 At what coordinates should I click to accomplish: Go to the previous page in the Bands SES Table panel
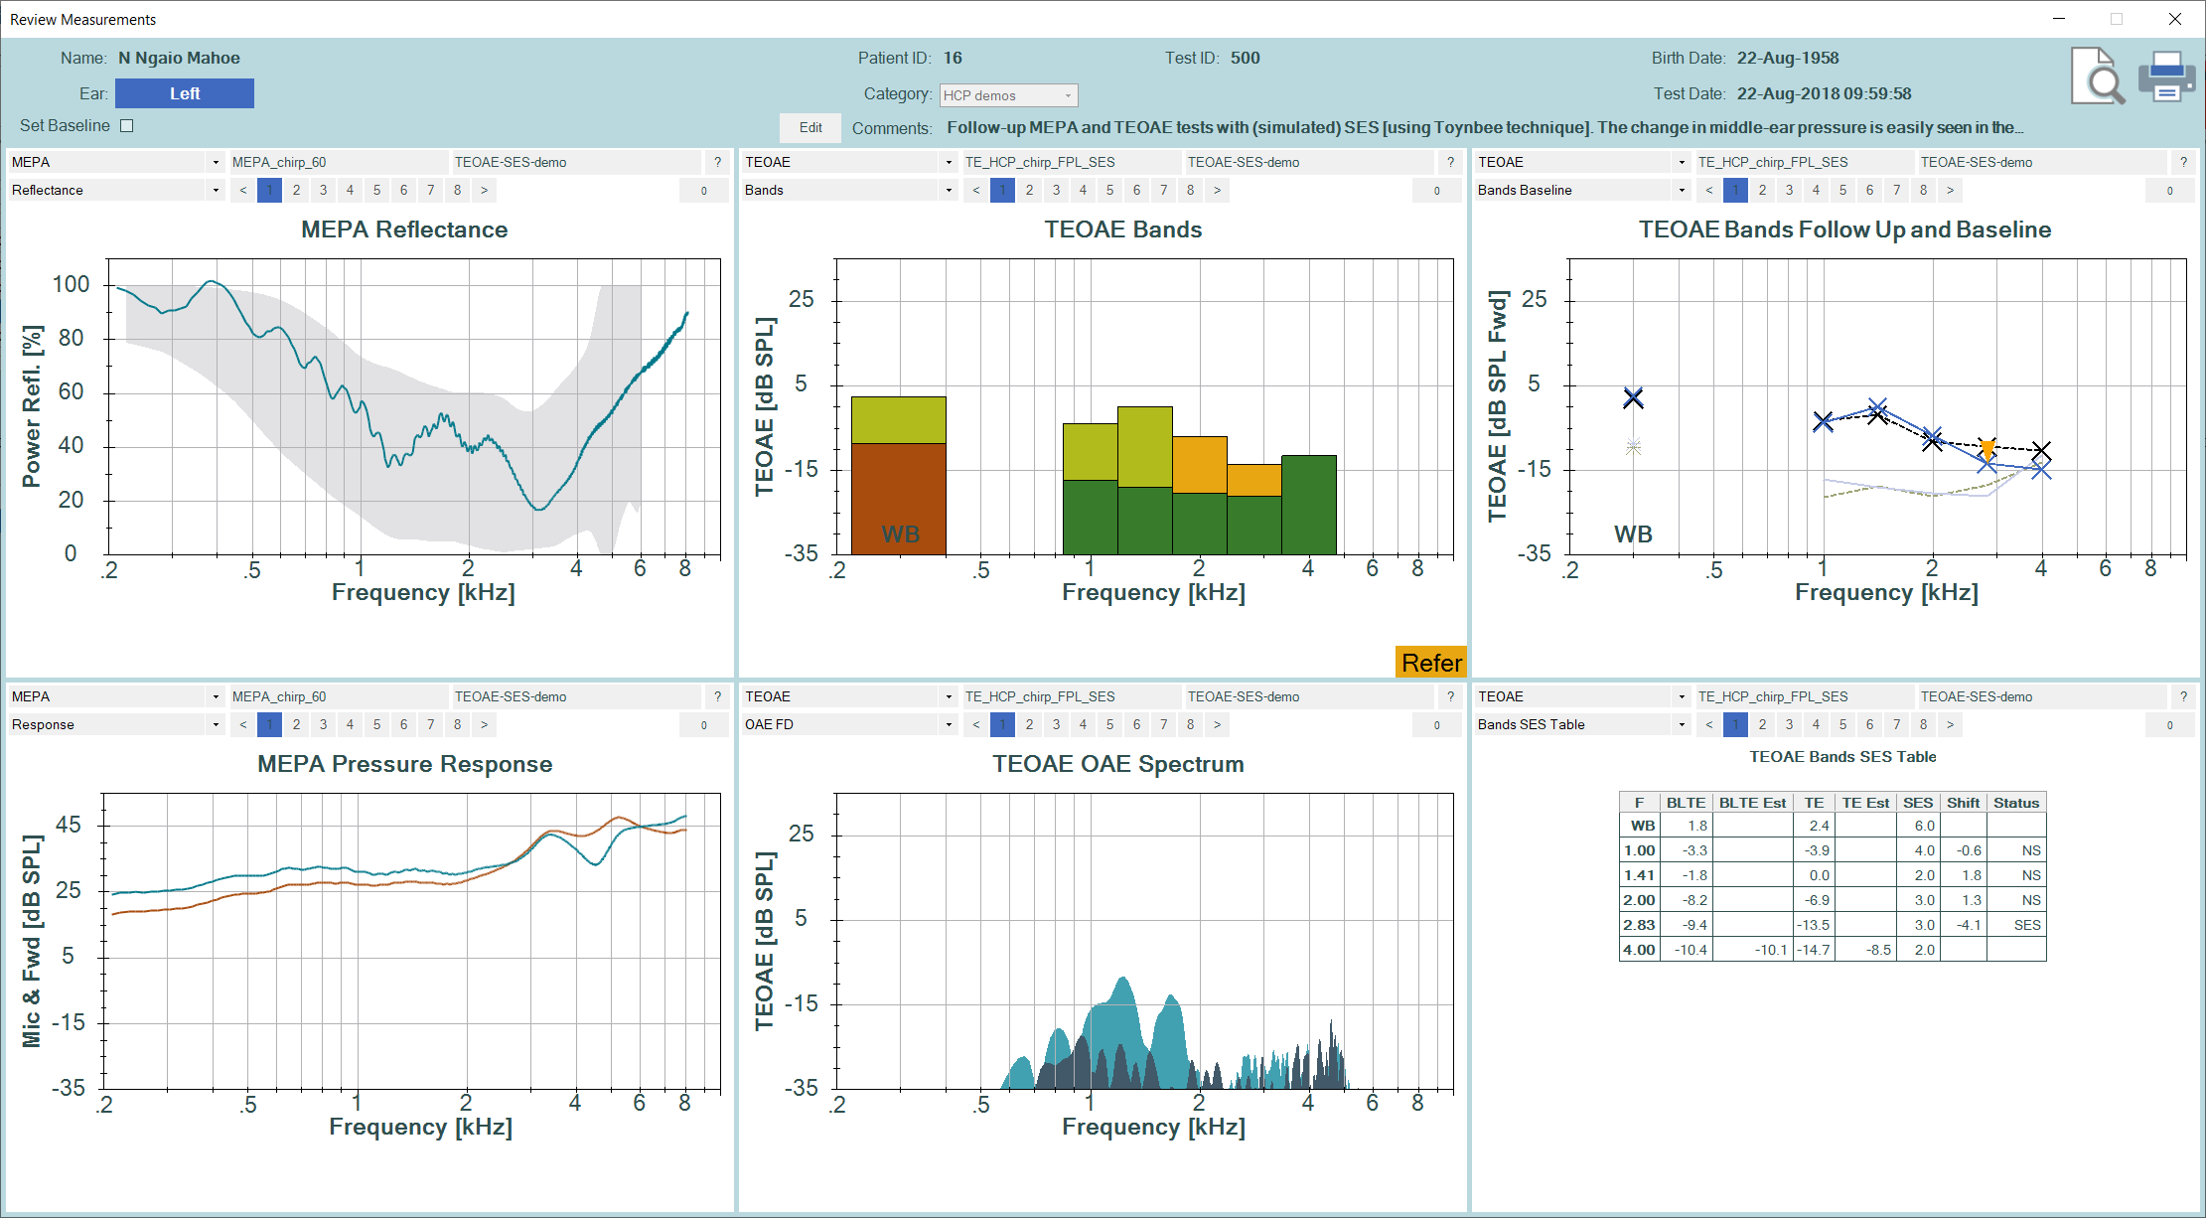[1708, 724]
